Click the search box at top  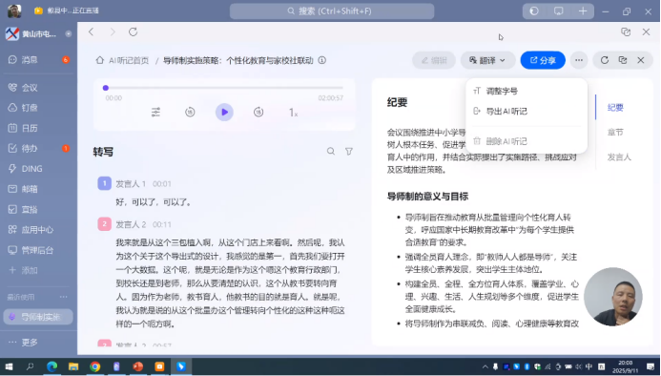point(332,10)
